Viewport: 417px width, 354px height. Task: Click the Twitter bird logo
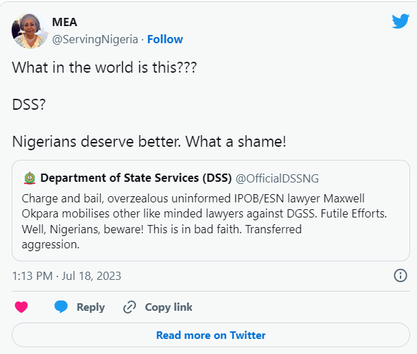pyautogui.click(x=401, y=21)
